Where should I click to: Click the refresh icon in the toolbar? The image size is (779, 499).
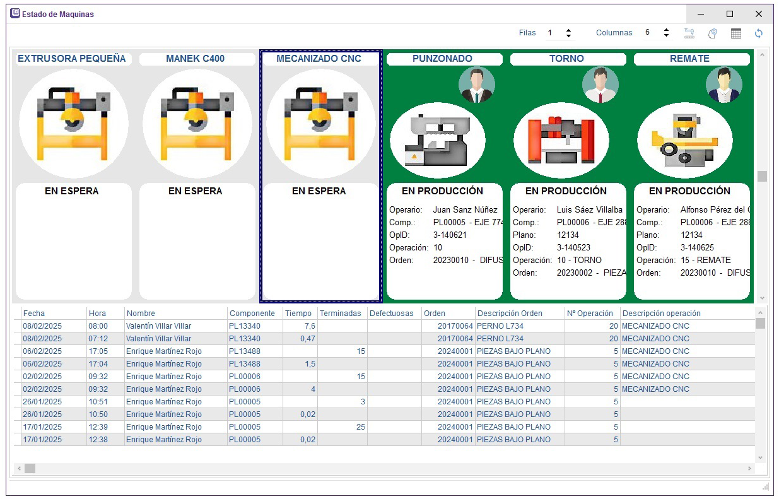758,33
